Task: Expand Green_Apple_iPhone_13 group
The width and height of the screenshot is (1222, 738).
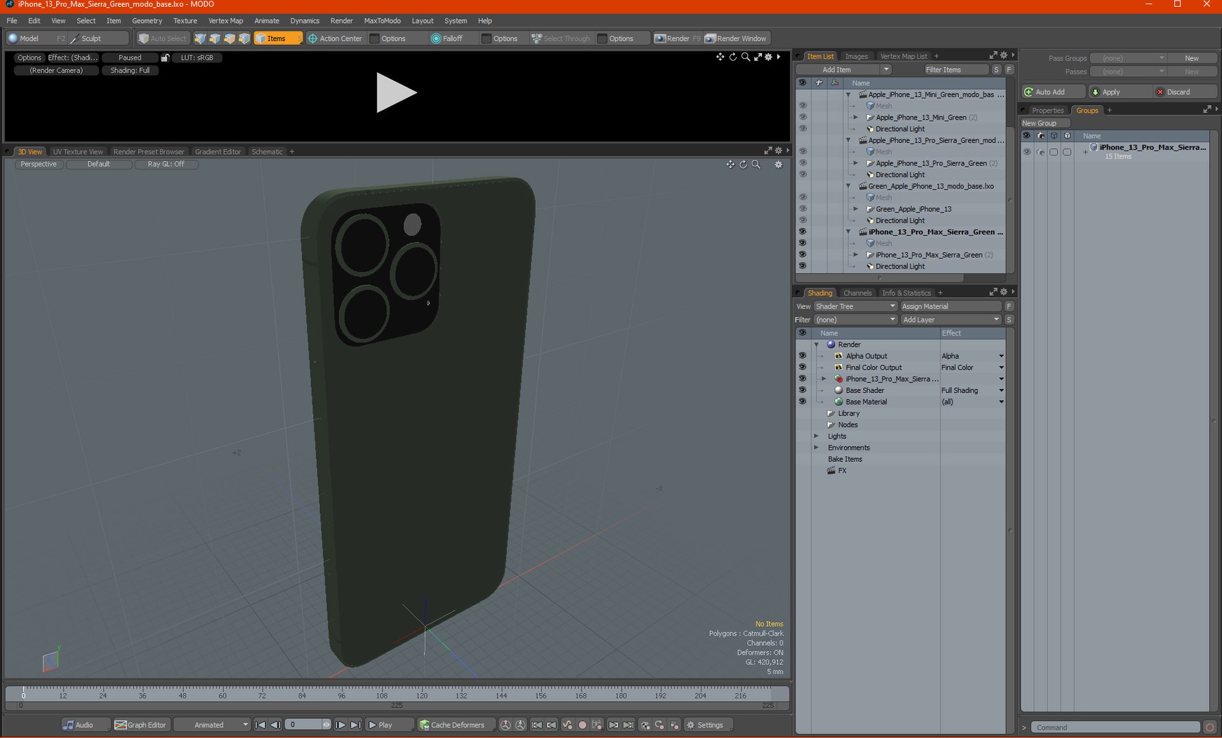Action: (856, 209)
